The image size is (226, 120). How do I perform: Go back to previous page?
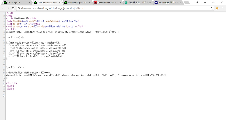pos(3,8)
